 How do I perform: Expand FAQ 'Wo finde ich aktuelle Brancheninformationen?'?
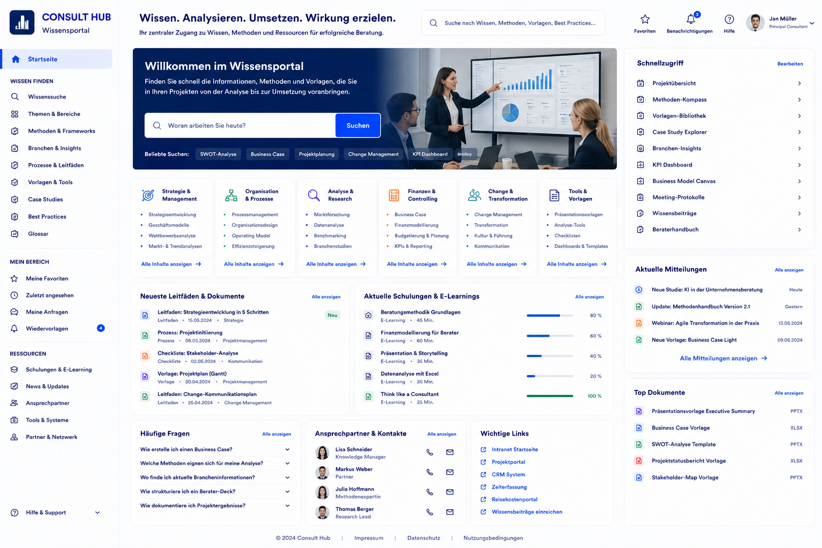pyautogui.click(x=287, y=477)
